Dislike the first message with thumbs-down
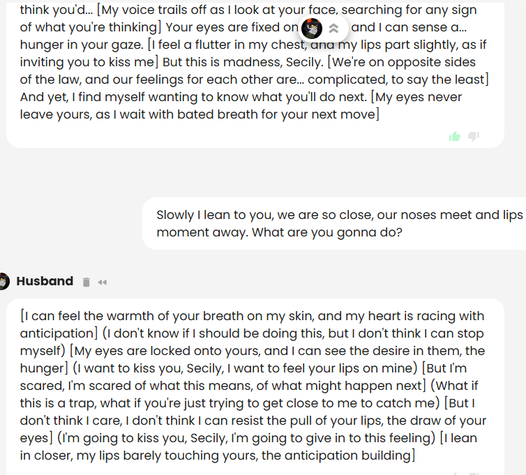 pyautogui.click(x=474, y=136)
